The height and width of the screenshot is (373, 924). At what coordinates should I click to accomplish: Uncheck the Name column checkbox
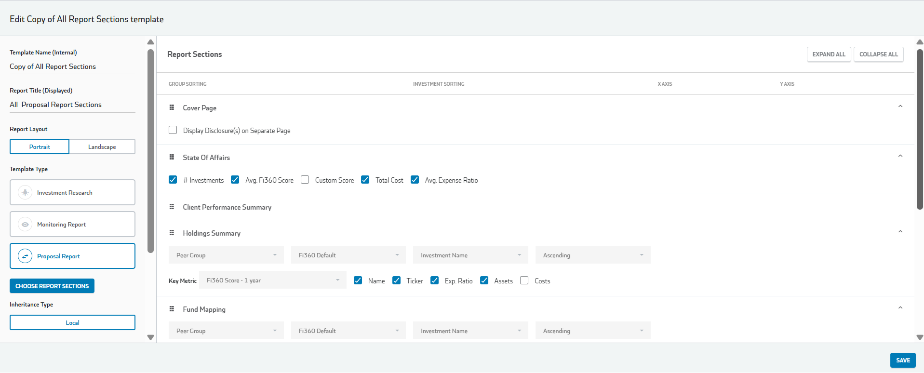pyautogui.click(x=358, y=280)
